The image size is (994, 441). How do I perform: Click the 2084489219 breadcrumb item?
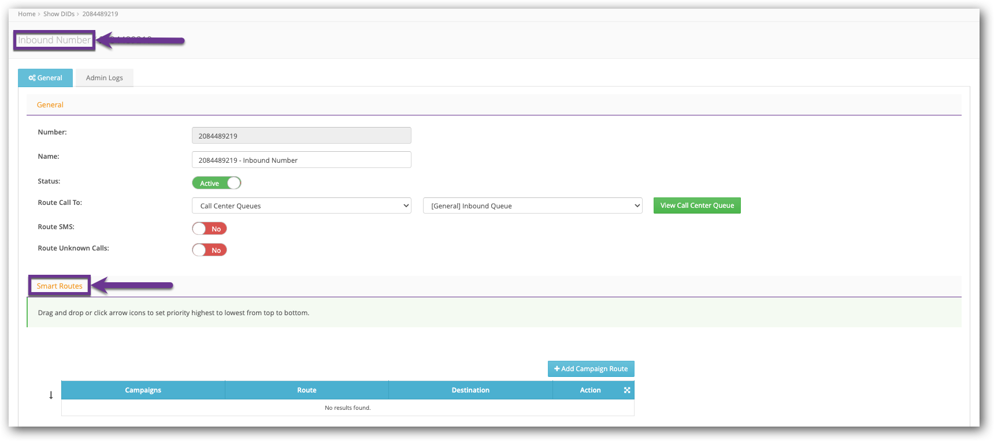click(x=100, y=14)
